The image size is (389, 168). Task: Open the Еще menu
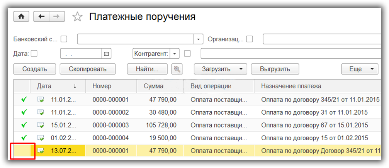[359, 69]
